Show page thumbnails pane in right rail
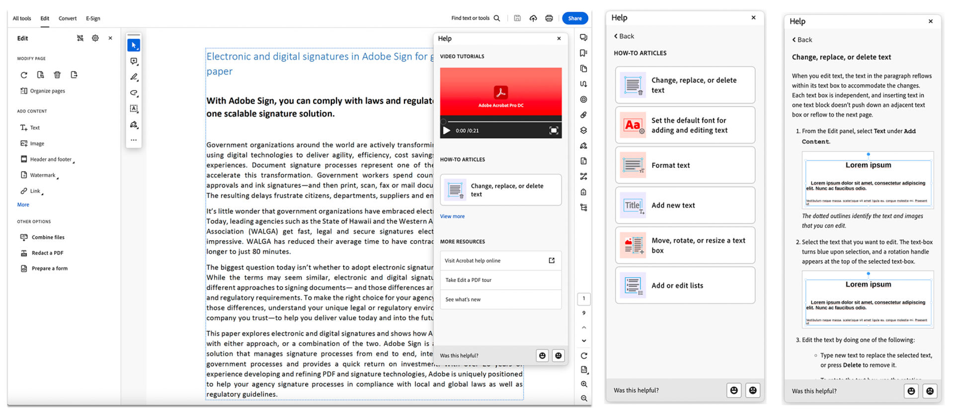 click(584, 69)
